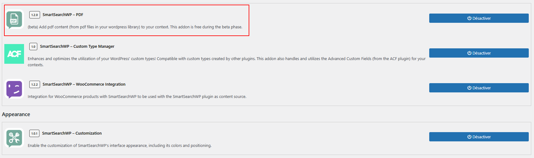
Task: Deactivate the SmartSearchWP PDF addon
Action: [479, 18]
